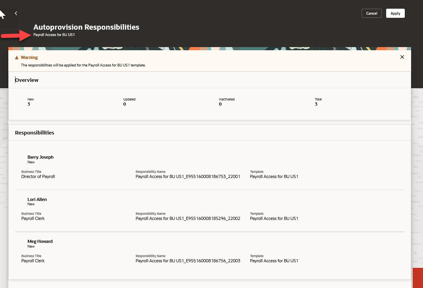Select Lori Allen's name
The width and height of the screenshot is (423, 288).
click(37, 199)
